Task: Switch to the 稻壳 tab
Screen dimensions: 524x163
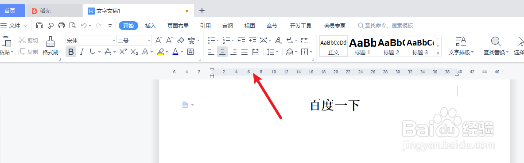Action: (x=54, y=11)
